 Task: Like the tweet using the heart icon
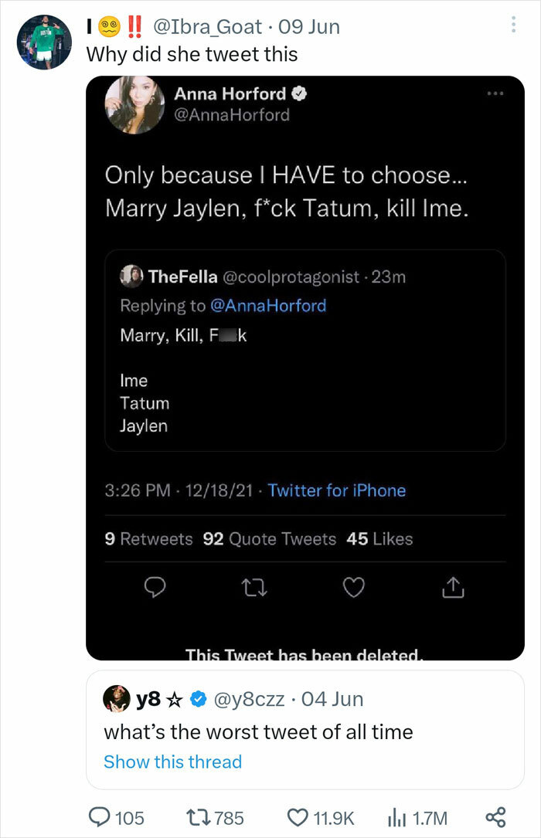354,588
